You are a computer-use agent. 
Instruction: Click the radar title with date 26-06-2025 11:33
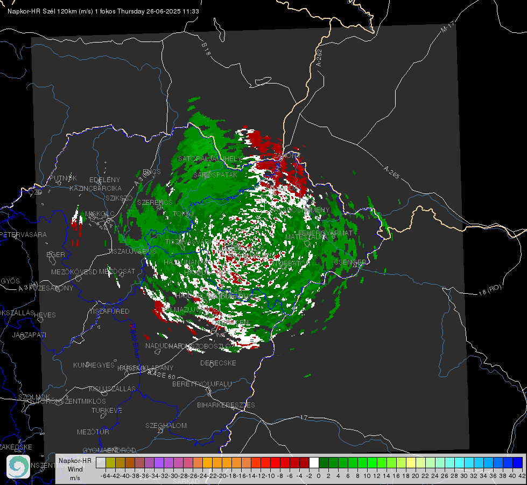103,11
